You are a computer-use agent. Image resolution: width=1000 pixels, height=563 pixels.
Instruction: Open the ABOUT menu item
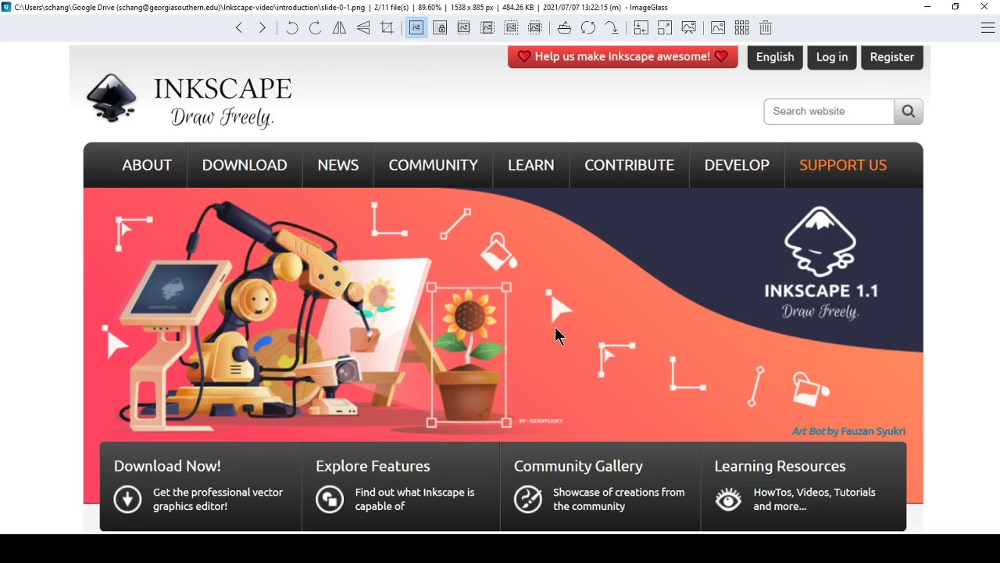tap(147, 165)
